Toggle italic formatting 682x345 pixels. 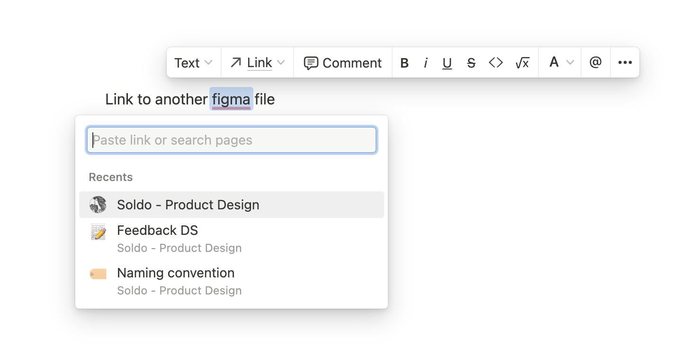click(x=426, y=63)
